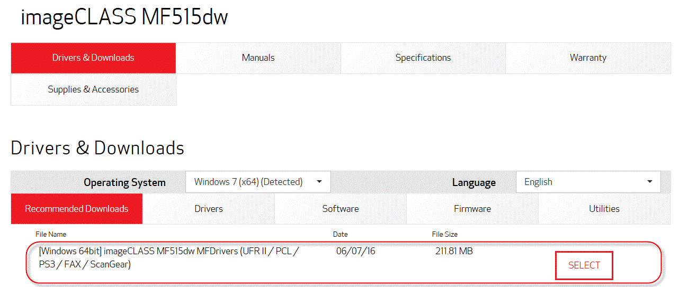
Task: Switch to the Drivers sub-tab
Action: pos(209,209)
